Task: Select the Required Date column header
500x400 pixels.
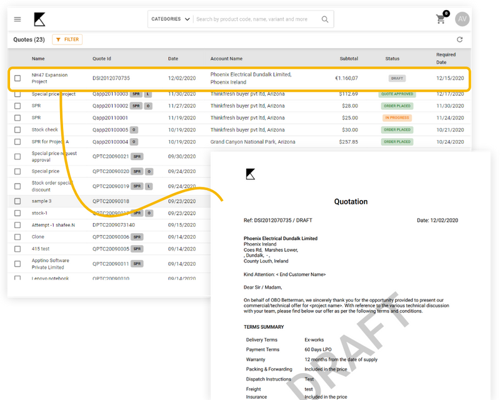Action: click(447, 58)
